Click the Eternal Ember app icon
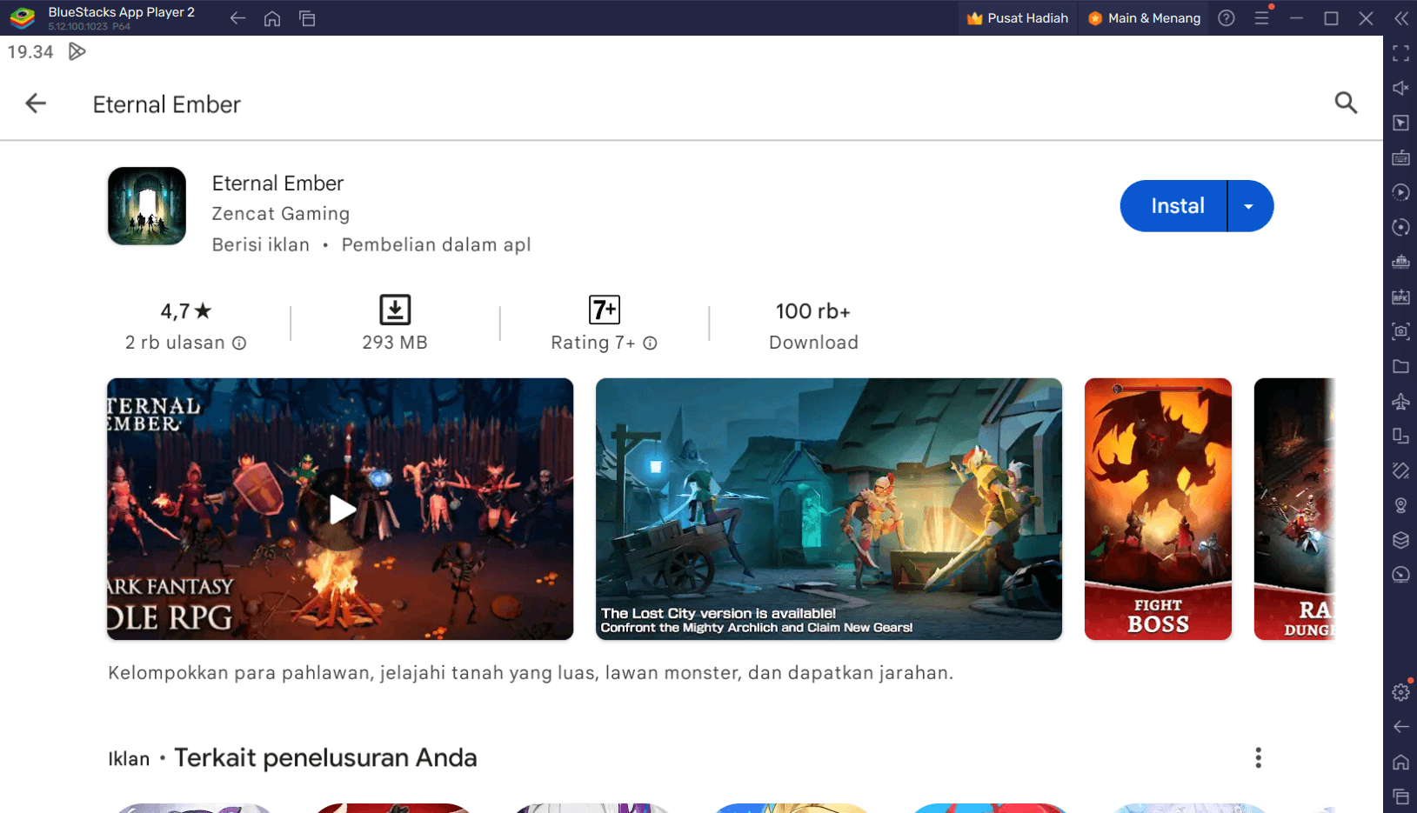1417x813 pixels. 147,206
